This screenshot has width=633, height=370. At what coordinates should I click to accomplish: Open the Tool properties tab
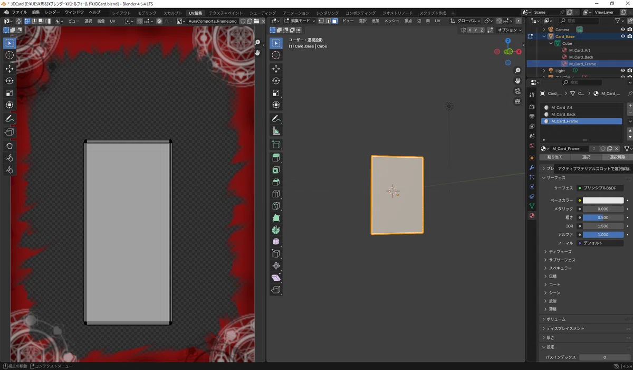tap(532, 95)
